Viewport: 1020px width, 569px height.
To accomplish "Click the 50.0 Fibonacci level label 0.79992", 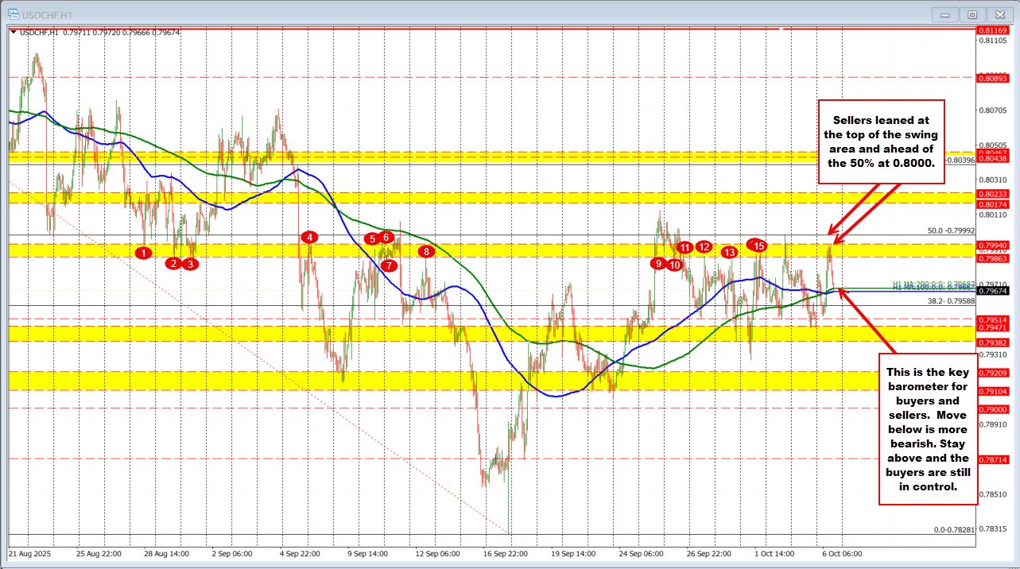I will click(952, 231).
